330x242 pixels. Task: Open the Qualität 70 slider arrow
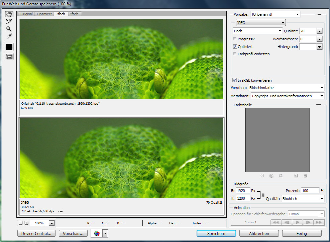pos(320,31)
